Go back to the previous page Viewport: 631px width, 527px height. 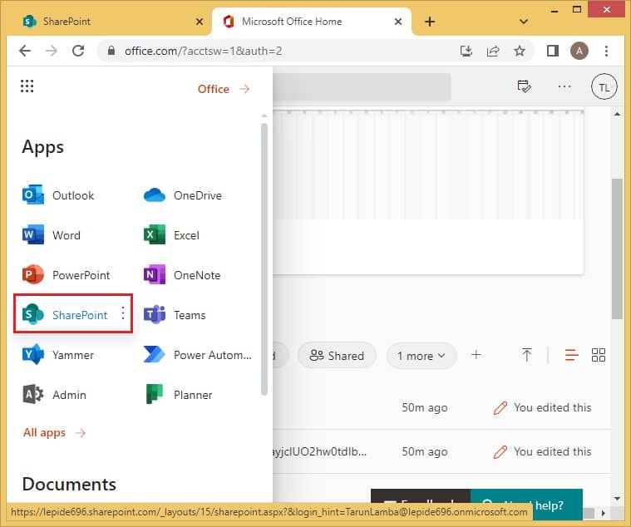(x=25, y=51)
